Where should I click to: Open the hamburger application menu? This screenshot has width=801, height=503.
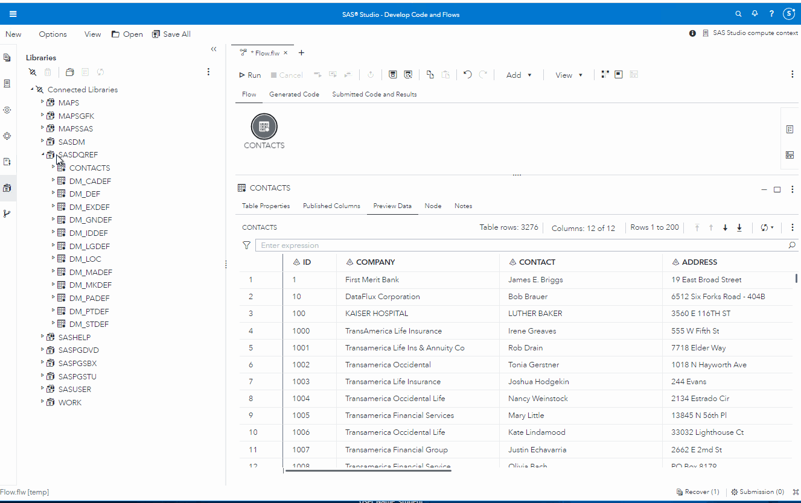[13, 14]
